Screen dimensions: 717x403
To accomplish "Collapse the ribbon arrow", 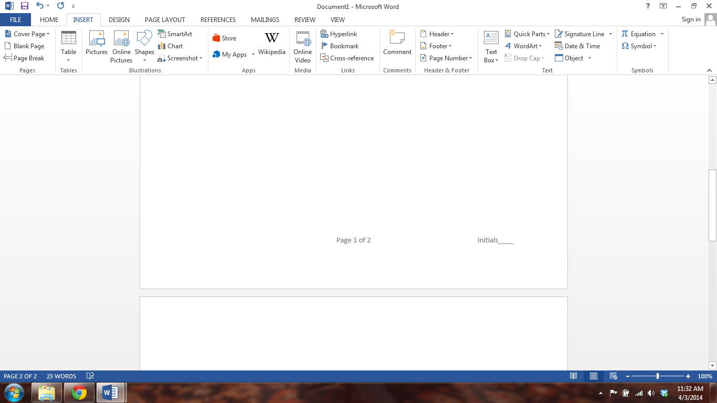I will (710, 70).
